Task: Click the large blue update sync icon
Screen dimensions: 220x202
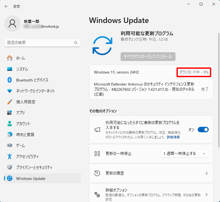Action: tap(103, 46)
